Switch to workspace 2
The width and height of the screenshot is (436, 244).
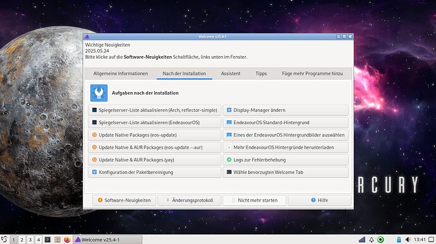(x=21, y=240)
